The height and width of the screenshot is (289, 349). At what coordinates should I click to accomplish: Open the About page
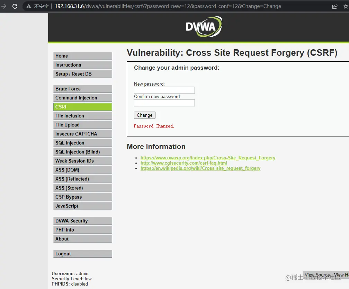click(x=82, y=239)
